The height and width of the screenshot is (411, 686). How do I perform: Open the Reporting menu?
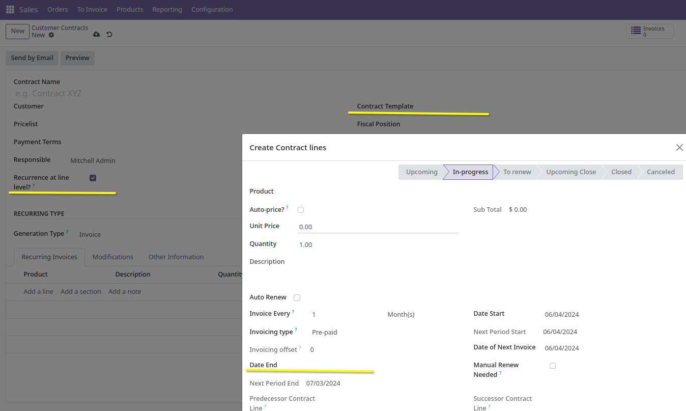pos(167,10)
